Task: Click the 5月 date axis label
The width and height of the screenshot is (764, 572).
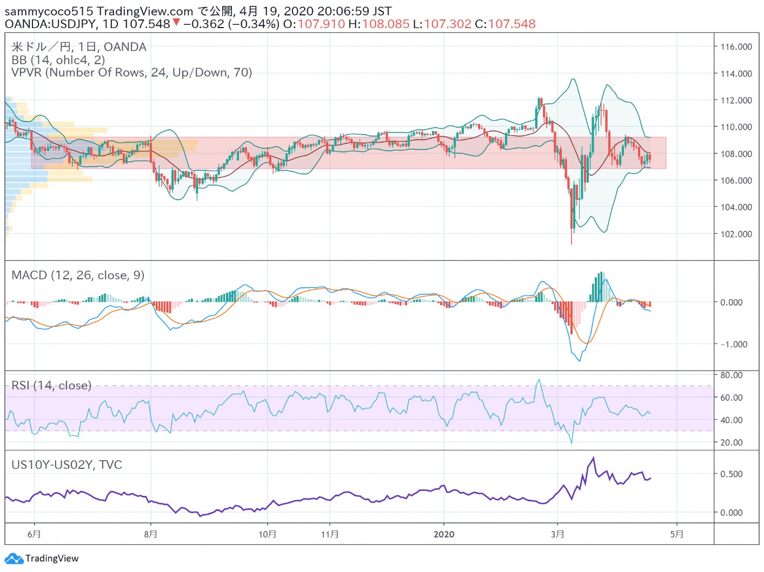Action: [677, 534]
